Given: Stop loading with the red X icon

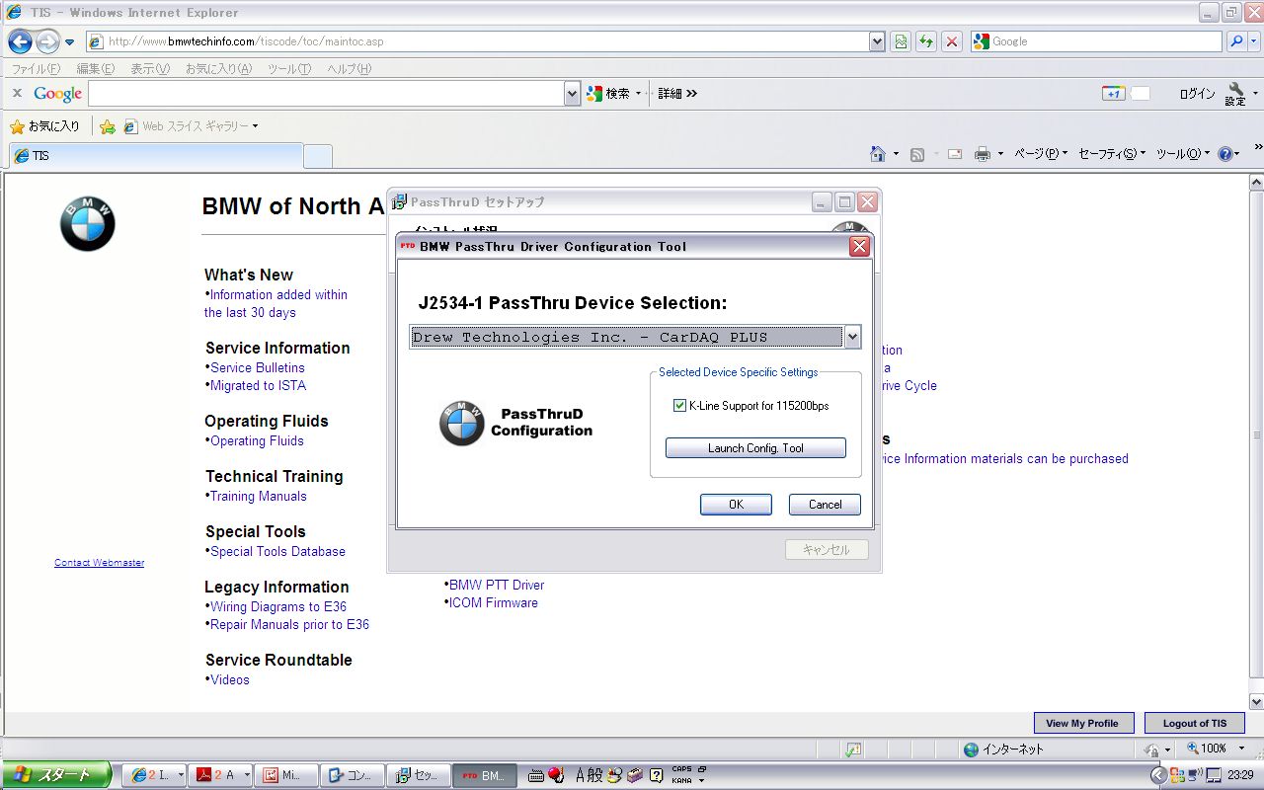Looking at the screenshot, I should [x=952, y=41].
